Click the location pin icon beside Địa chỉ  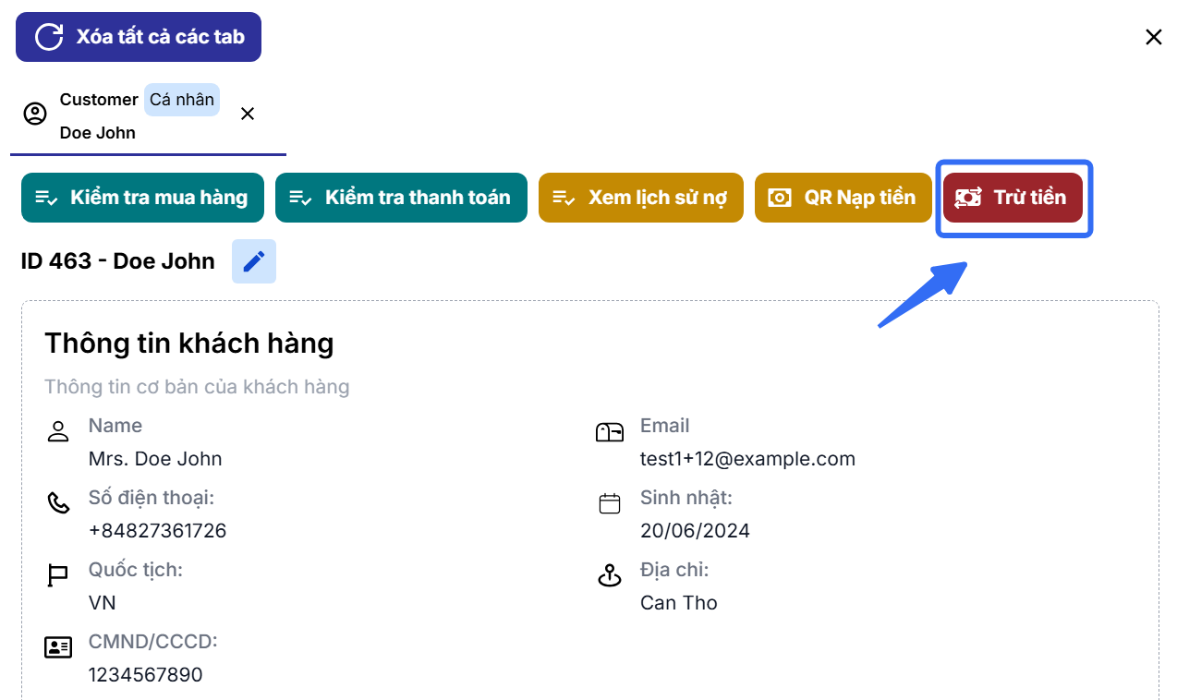point(610,575)
